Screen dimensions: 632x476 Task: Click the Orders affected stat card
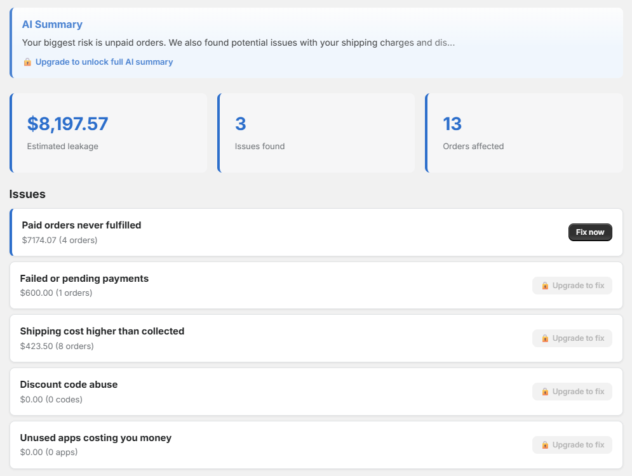(524, 133)
